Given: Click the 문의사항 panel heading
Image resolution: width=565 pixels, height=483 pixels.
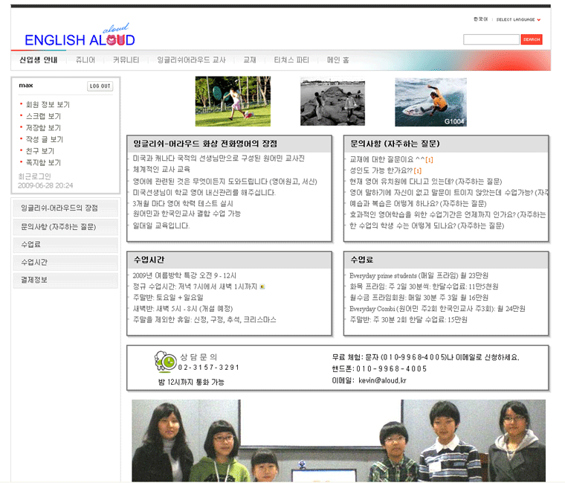Looking at the screenshot, I should pos(395,144).
